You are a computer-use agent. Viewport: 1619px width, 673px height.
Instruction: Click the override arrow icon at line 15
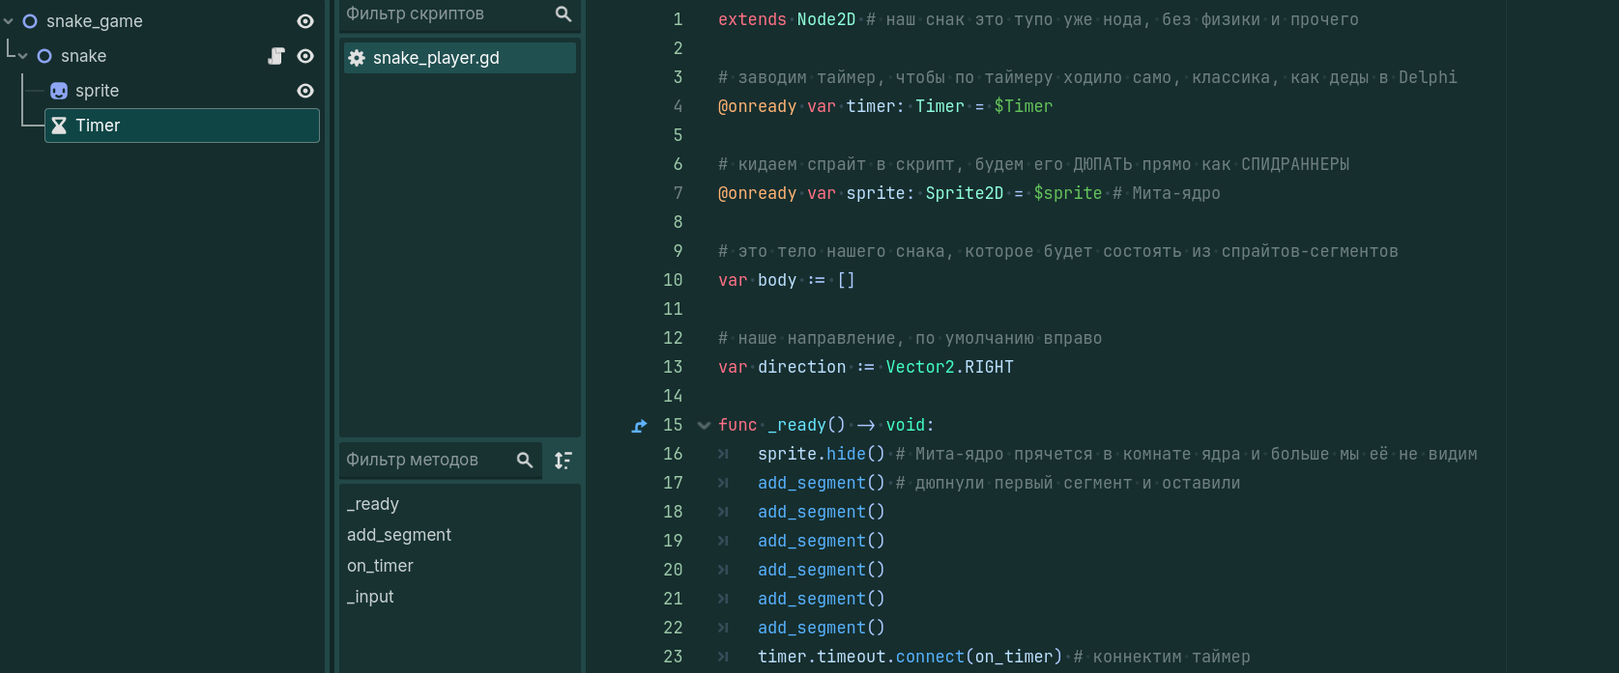click(x=639, y=426)
